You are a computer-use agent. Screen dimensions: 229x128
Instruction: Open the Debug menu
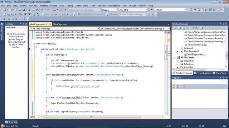[x=70, y=6]
